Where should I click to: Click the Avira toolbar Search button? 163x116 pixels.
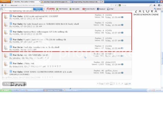pyautogui.click(x=38, y=9)
